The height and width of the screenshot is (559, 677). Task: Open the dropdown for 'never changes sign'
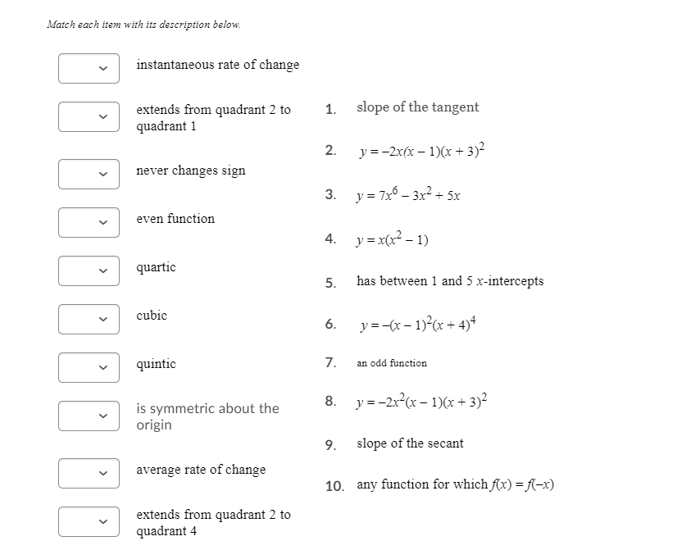tap(89, 174)
